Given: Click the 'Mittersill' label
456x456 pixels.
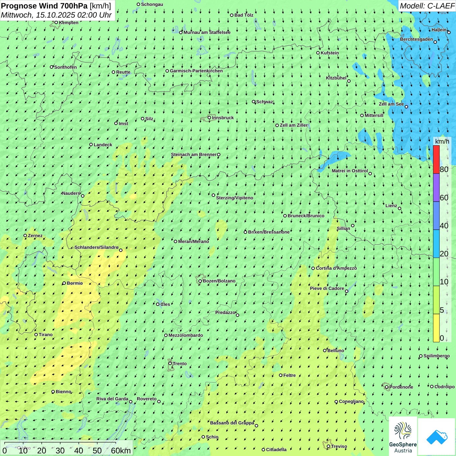Looking at the screenshot, I should pos(374,115).
